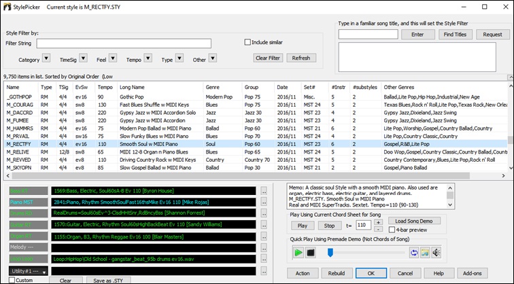The image size is (514, 284).
Task: Click the speaker volume icon in Quick Play
Action: pos(436,253)
